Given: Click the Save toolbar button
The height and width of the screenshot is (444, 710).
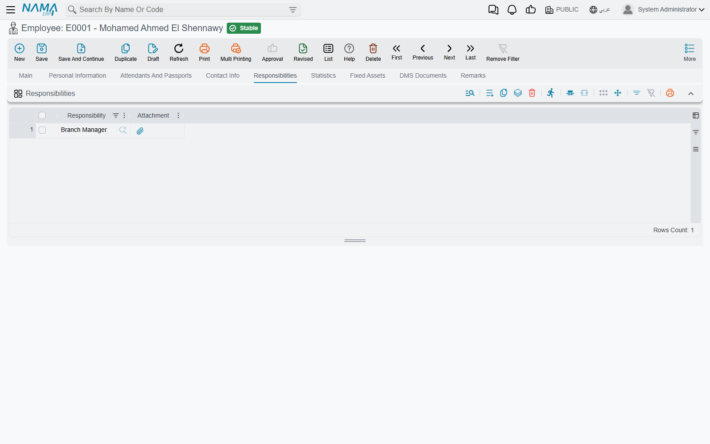Looking at the screenshot, I should click(42, 52).
